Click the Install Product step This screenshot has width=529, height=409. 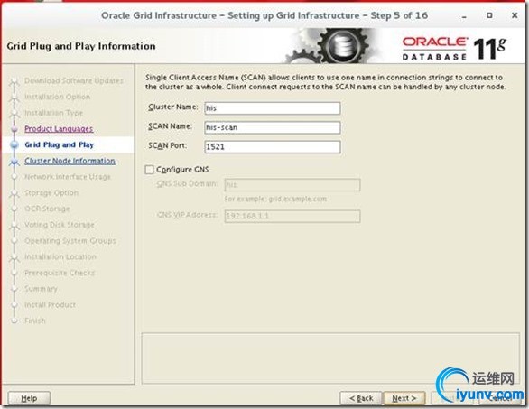[x=50, y=305]
